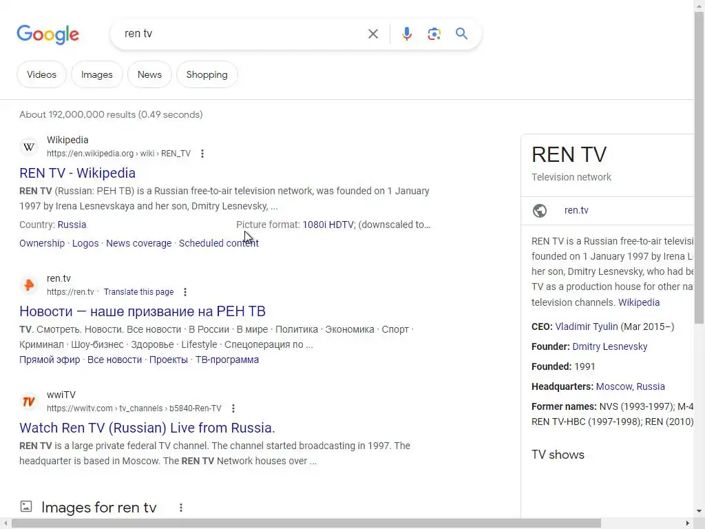Clear the search box with X icon

(x=372, y=34)
